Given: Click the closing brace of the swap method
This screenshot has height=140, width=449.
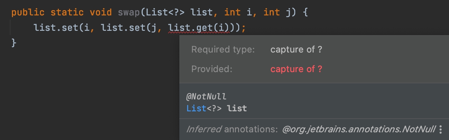Looking at the screenshot, I should pos(14,42).
